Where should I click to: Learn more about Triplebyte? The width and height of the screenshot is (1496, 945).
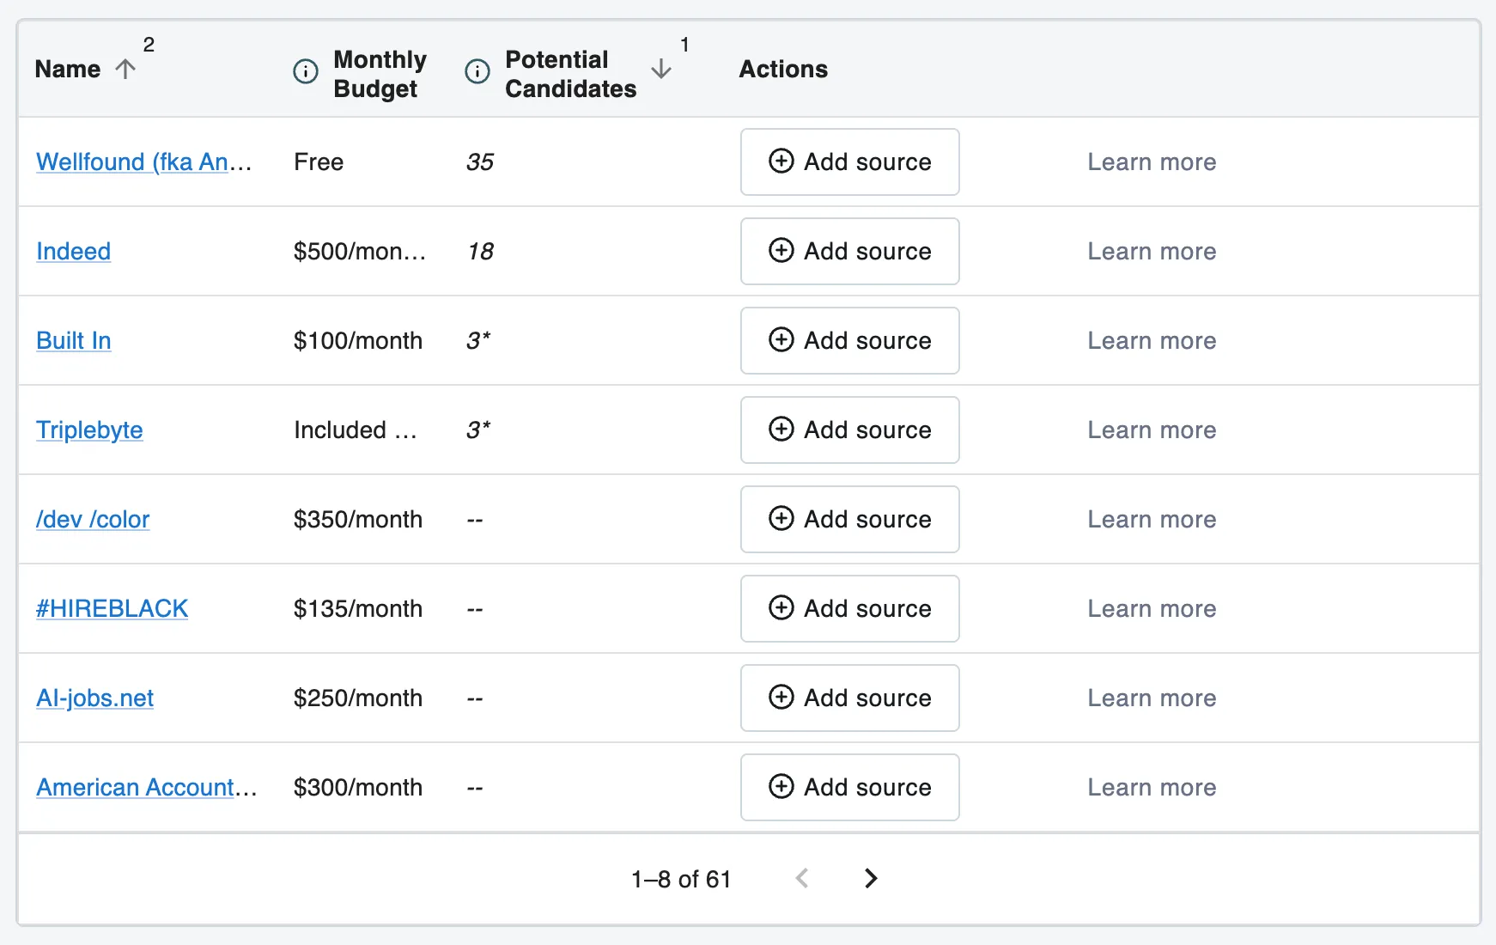pos(1152,430)
